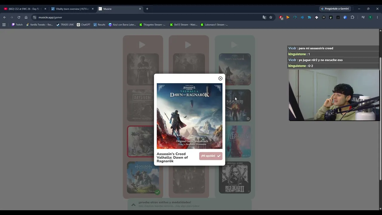This screenshot has width=382, height=215.
Task: Open the orange play-triangle extension
Action: [x=288, y=17]
